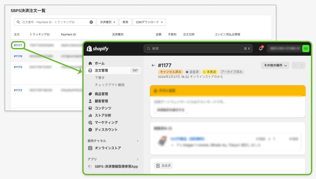
Task: Click the Payment ID column header
Action: click(68, 34)
